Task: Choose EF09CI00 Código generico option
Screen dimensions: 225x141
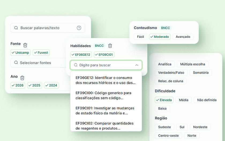Action: point(106,96)
